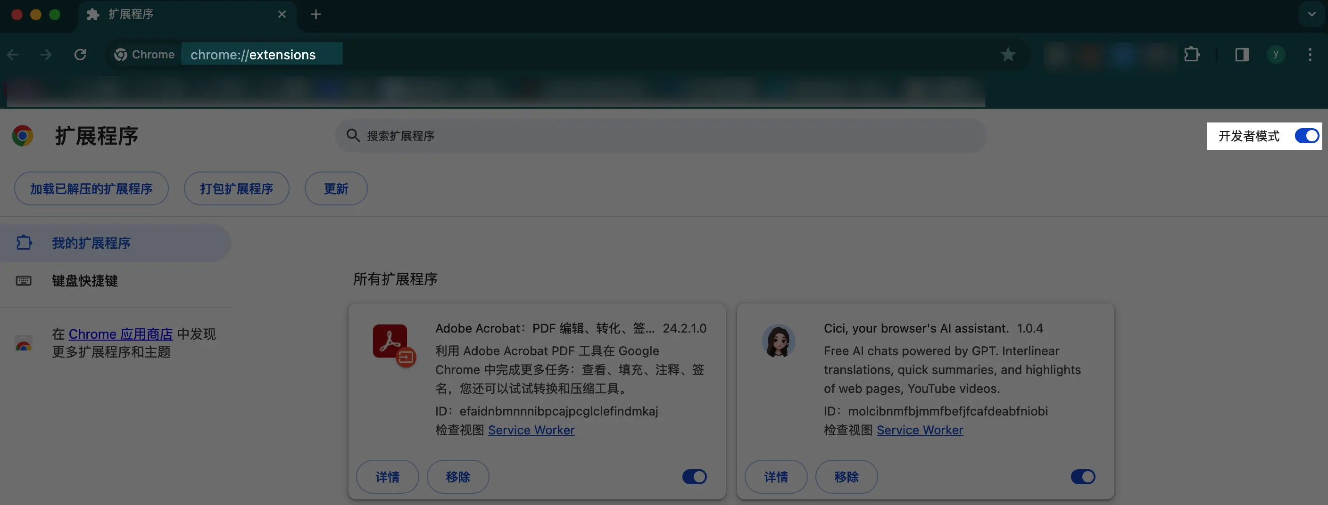Click the browser back arrow

click(13, 55)
